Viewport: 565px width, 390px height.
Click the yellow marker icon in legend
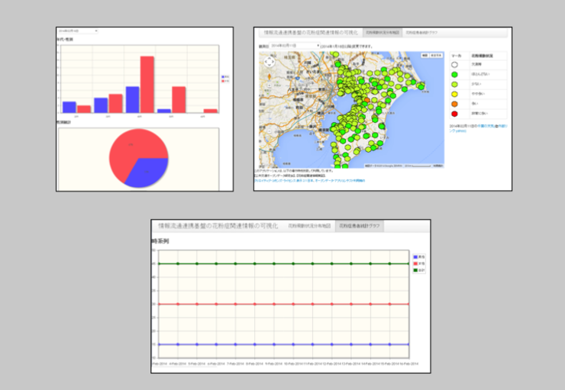(x=456, y=93)
